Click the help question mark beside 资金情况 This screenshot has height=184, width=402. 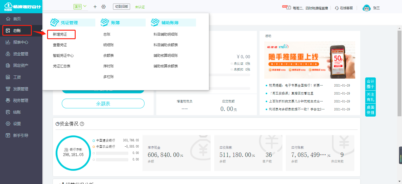click(x=82, y=124)
